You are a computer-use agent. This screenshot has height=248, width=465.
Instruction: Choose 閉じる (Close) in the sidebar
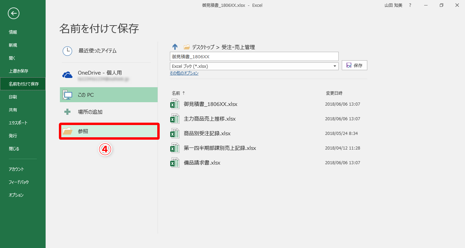pyautogui.click(x=14, y=149)
